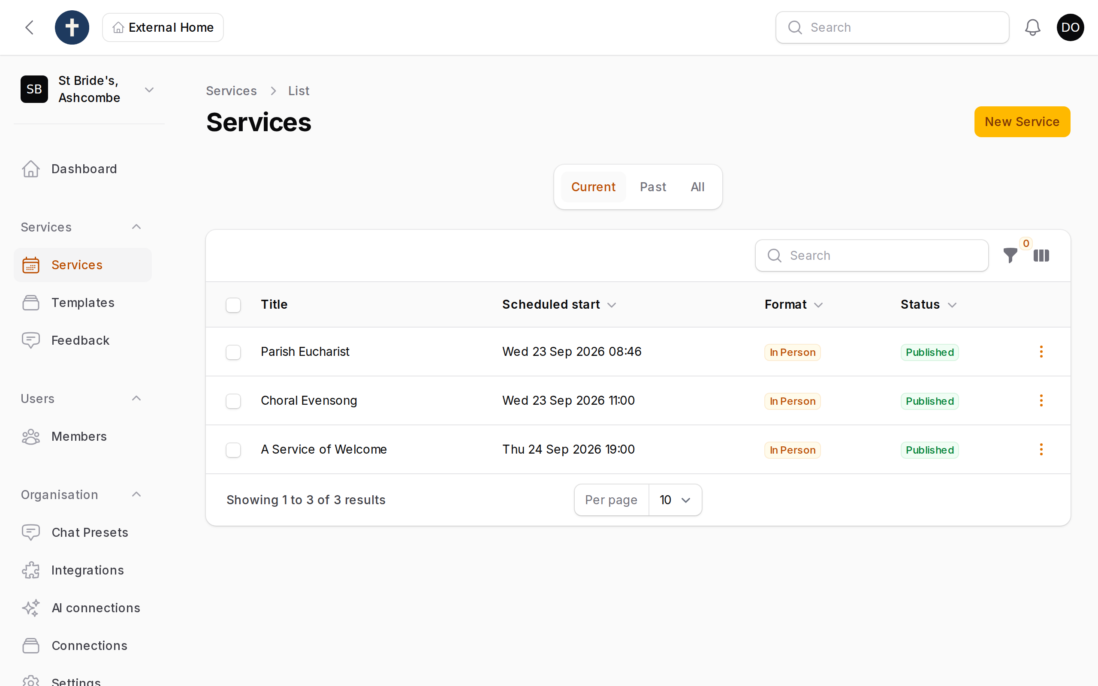Screen dimensions: 1098x686
Task: Switch to the All tab
Action: click(x=697, y=187)
